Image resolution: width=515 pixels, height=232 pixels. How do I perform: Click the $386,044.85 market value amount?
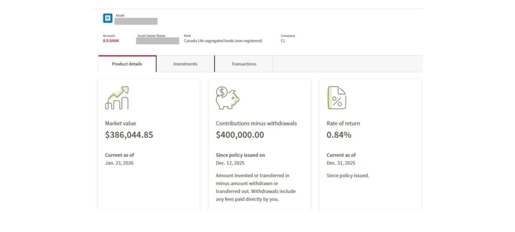(x=129, y=135)
